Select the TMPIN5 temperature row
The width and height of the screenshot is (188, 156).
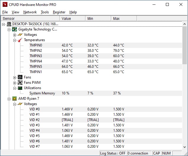click(106, 67)
